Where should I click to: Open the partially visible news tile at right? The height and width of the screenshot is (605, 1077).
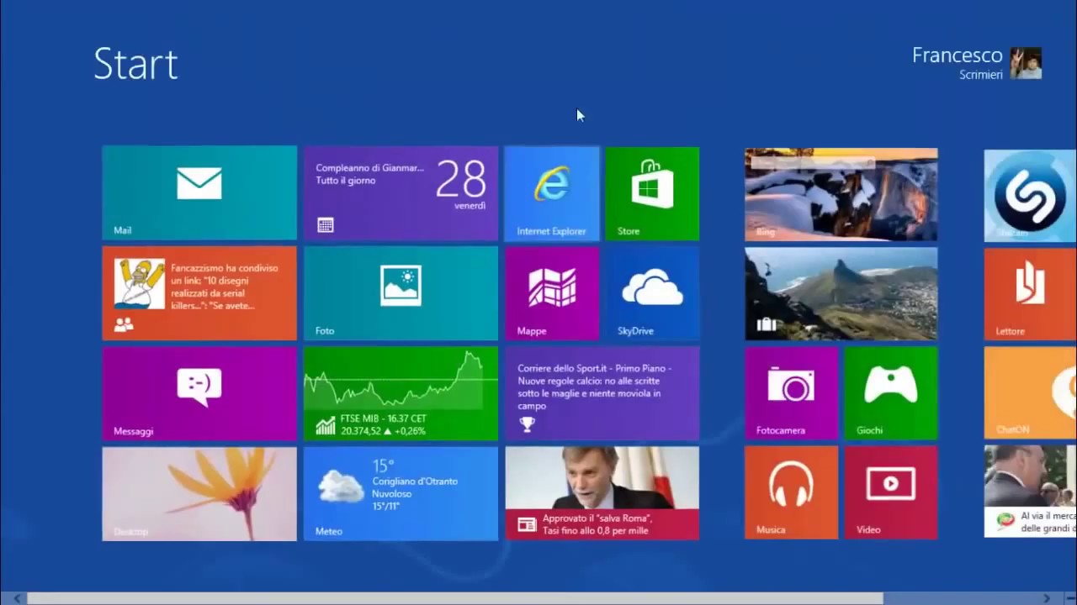pyautogui.click(x=1031, y=491)
